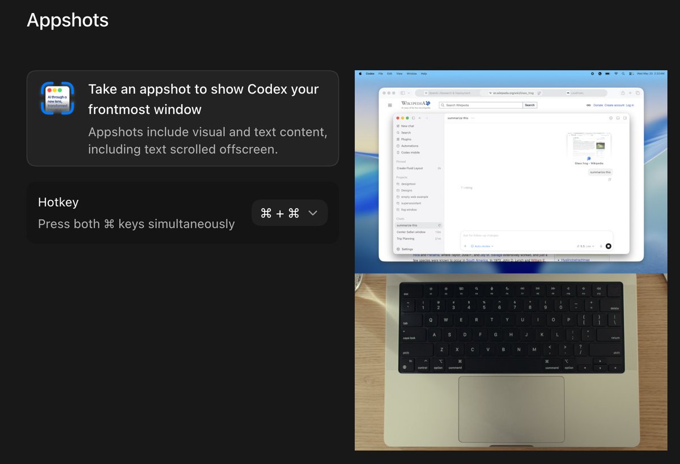Viewport: 680px width, 464px height.
Task: Click the "Appshots" page heading
Action: click(x=67, y=20)
